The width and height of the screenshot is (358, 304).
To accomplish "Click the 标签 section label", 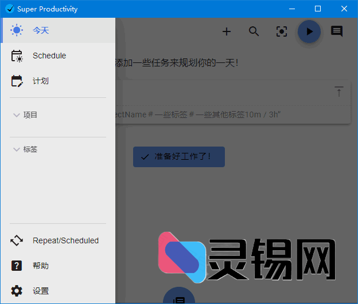I will point(30,149).
